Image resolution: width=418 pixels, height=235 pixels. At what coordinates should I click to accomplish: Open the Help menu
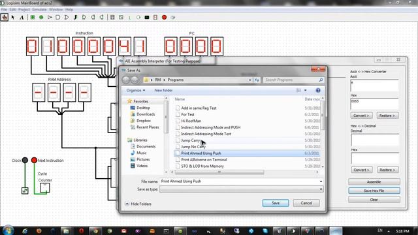[x=69, y=10]
